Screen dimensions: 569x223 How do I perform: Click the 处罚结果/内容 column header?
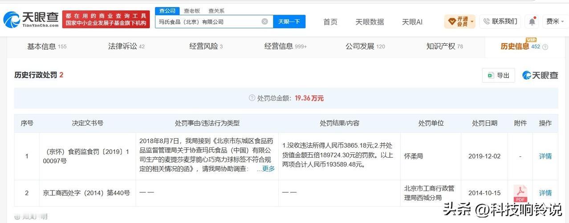[339, 123]
